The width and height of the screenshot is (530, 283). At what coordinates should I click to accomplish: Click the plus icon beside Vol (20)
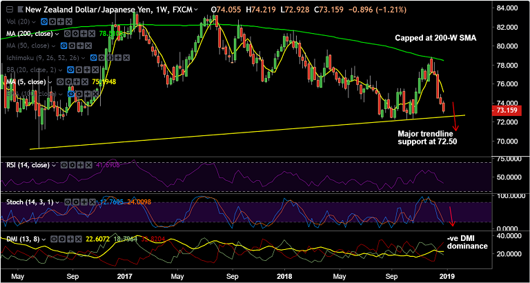(x=61, y=21)
